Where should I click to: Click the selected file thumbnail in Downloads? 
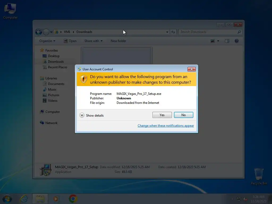coord(117,56)
